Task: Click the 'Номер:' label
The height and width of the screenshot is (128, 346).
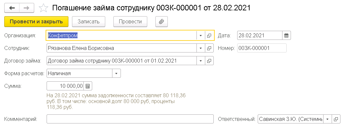Action: click(226, 48)
